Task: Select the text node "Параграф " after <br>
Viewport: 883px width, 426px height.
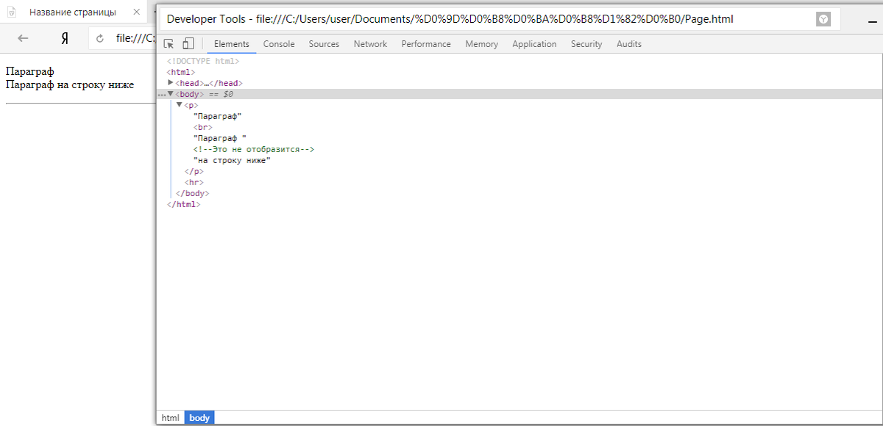Action: point(220,139)
